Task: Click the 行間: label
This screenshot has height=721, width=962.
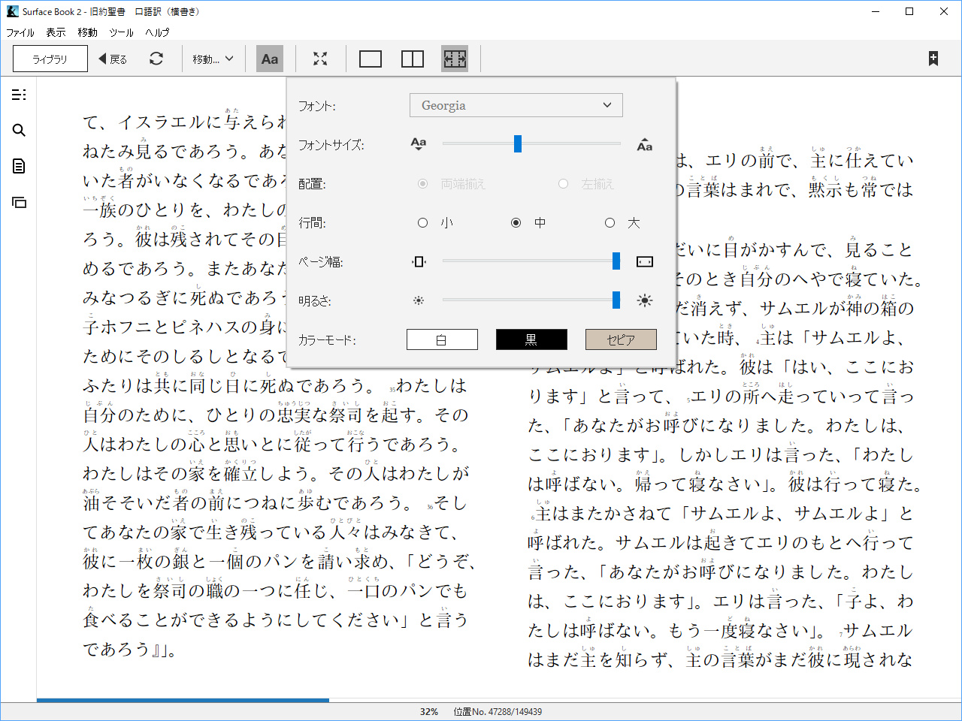Action: tap(312, 223)
